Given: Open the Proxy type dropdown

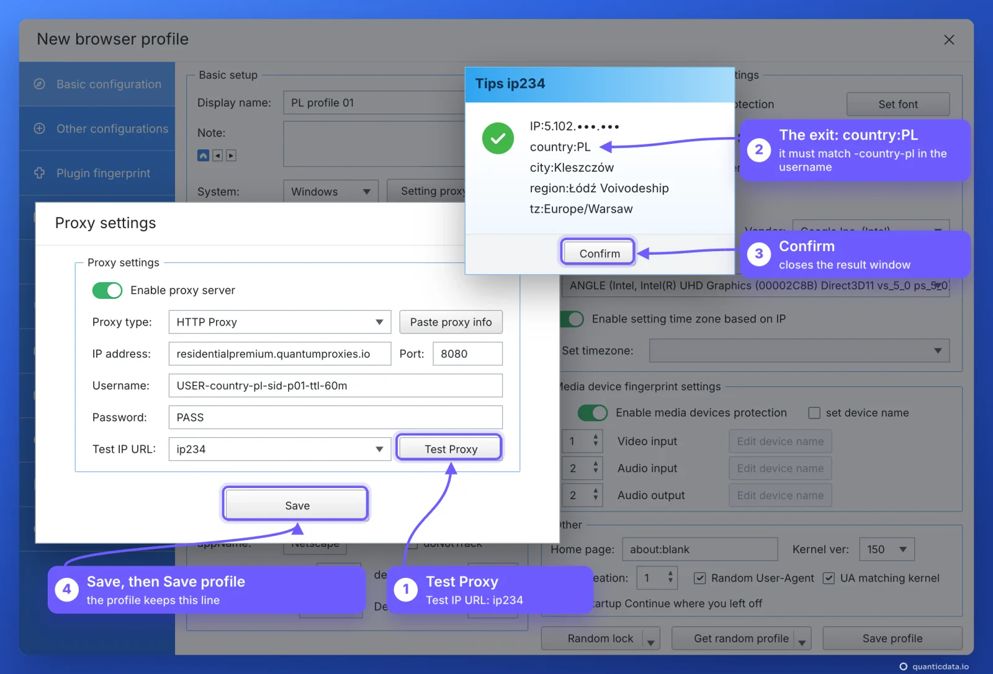Looking at the screenshot, I should point(280,322).
